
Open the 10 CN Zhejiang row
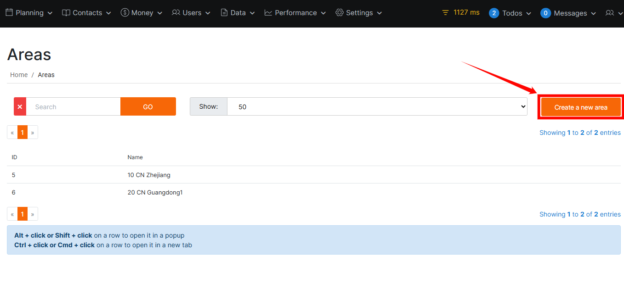point(149,175)
